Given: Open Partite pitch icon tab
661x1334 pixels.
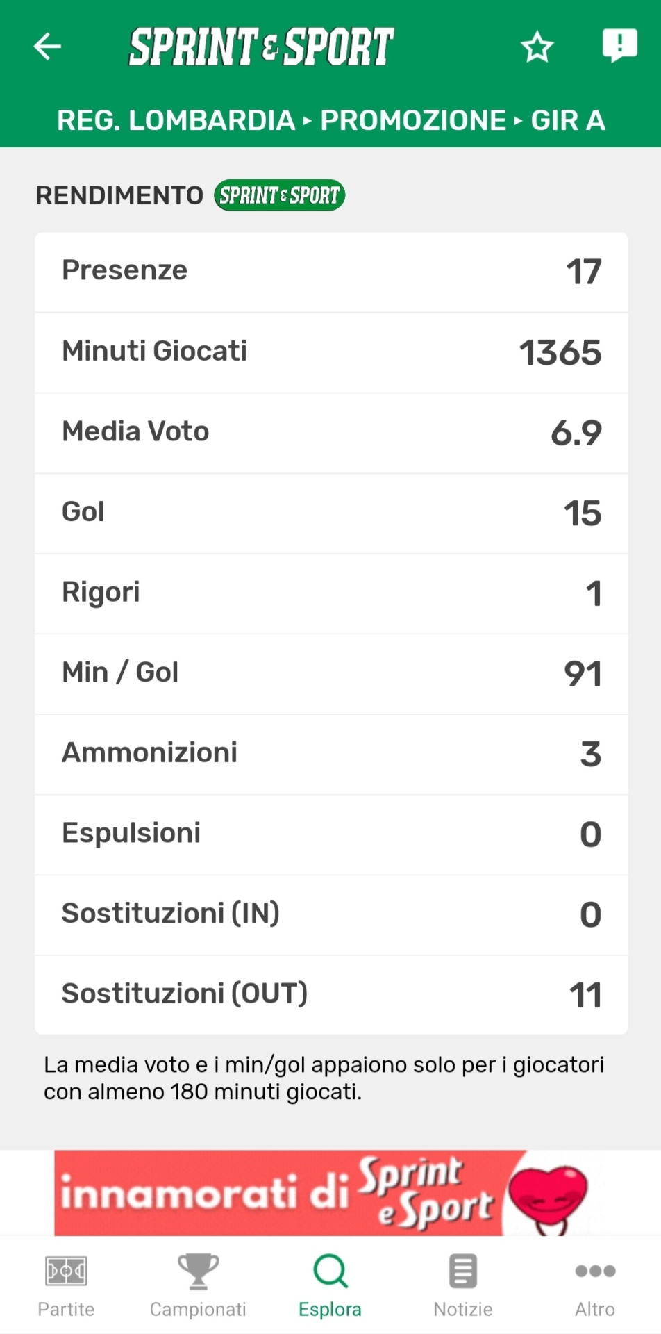Looking at the screenshot, I should [x=66, y=1285].
